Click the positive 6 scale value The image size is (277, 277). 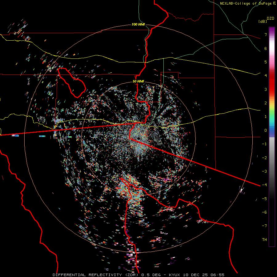tap(266, 48)
